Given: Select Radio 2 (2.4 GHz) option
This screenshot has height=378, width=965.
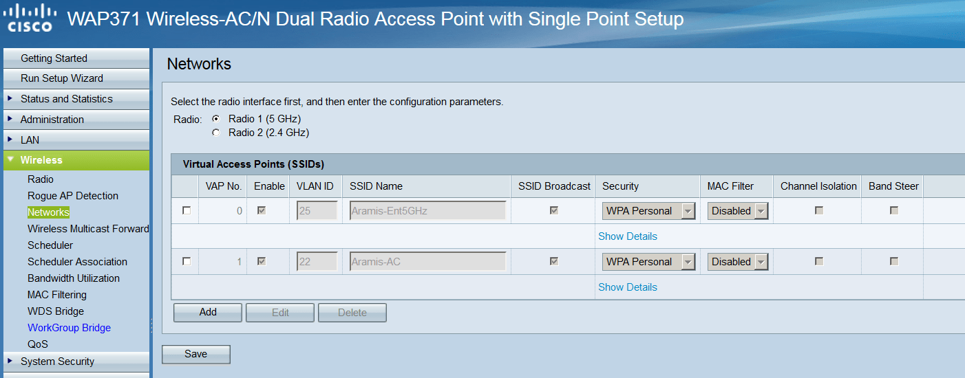Looking at the screenshot, I should click(215, 133).
